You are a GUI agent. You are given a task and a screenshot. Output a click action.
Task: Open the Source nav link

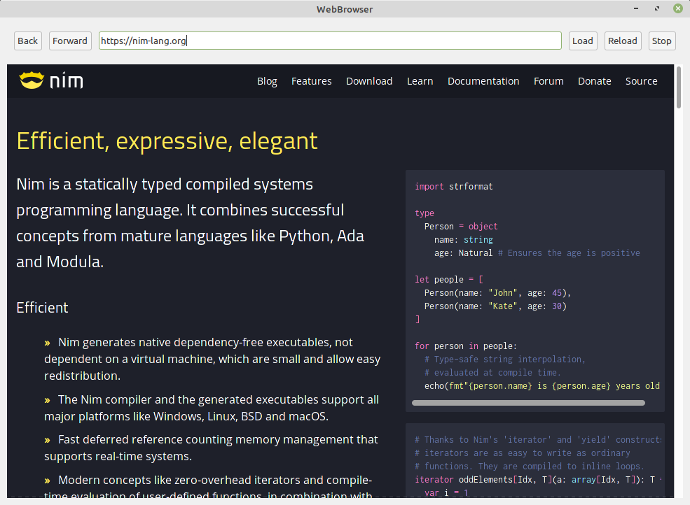pos(641,81)
